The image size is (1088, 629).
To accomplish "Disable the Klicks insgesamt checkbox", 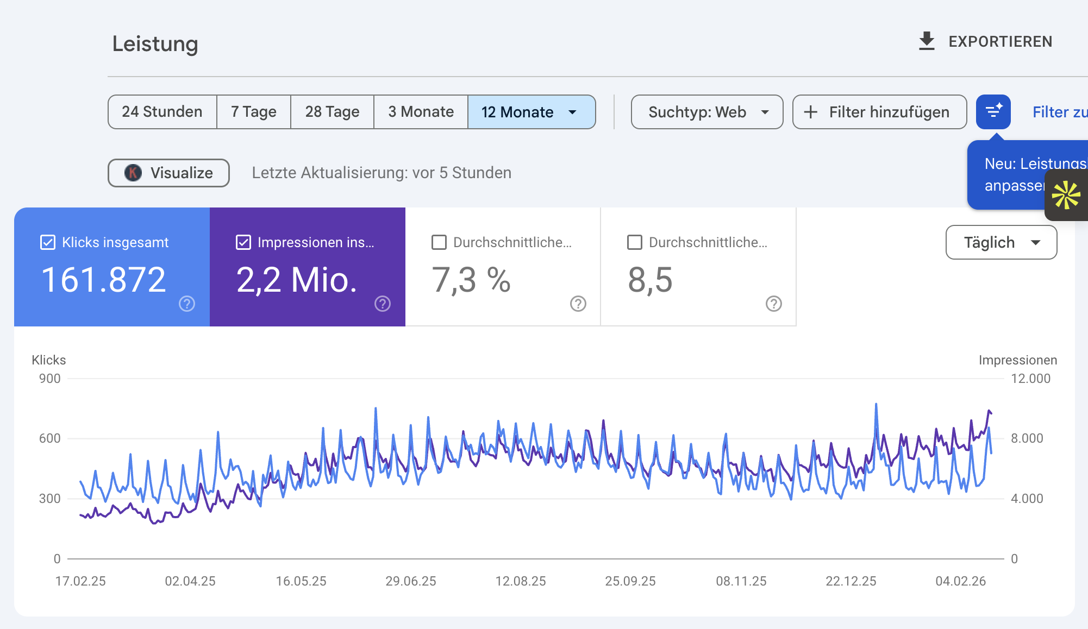I will point(47,242).
